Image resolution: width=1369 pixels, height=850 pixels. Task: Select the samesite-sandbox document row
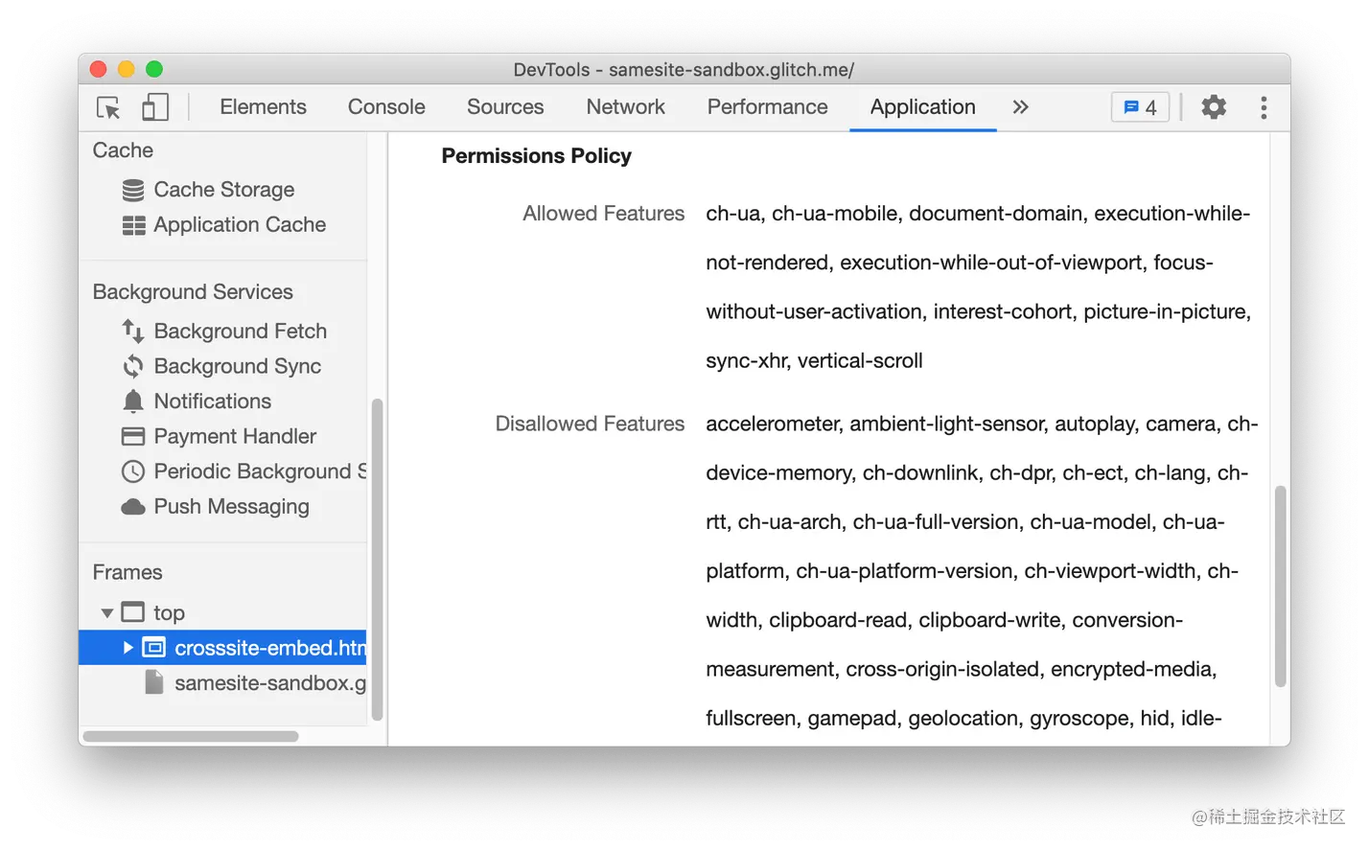222,683
